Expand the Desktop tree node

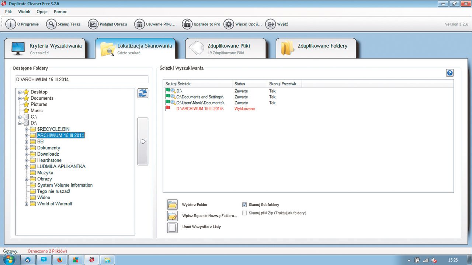tap(20, 92)
